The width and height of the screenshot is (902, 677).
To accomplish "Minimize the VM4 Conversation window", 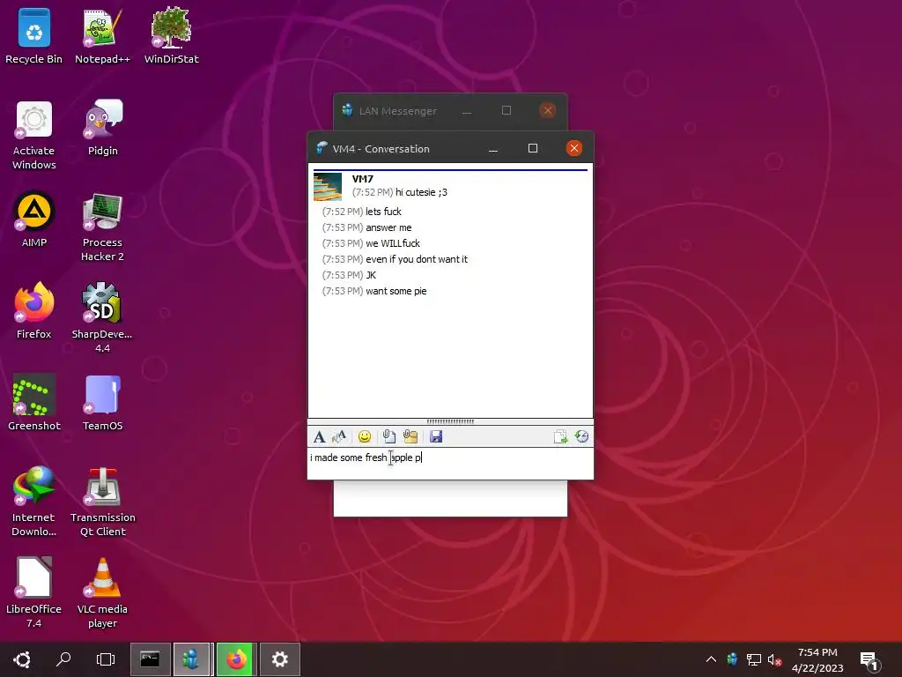I will click(x=493, y=148).
